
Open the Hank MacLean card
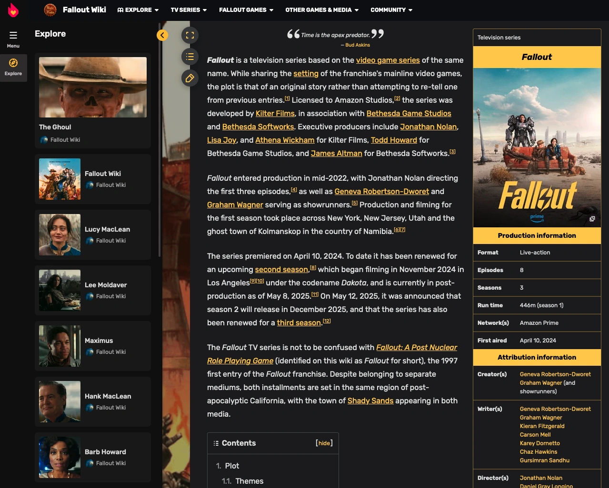point(93,401)
